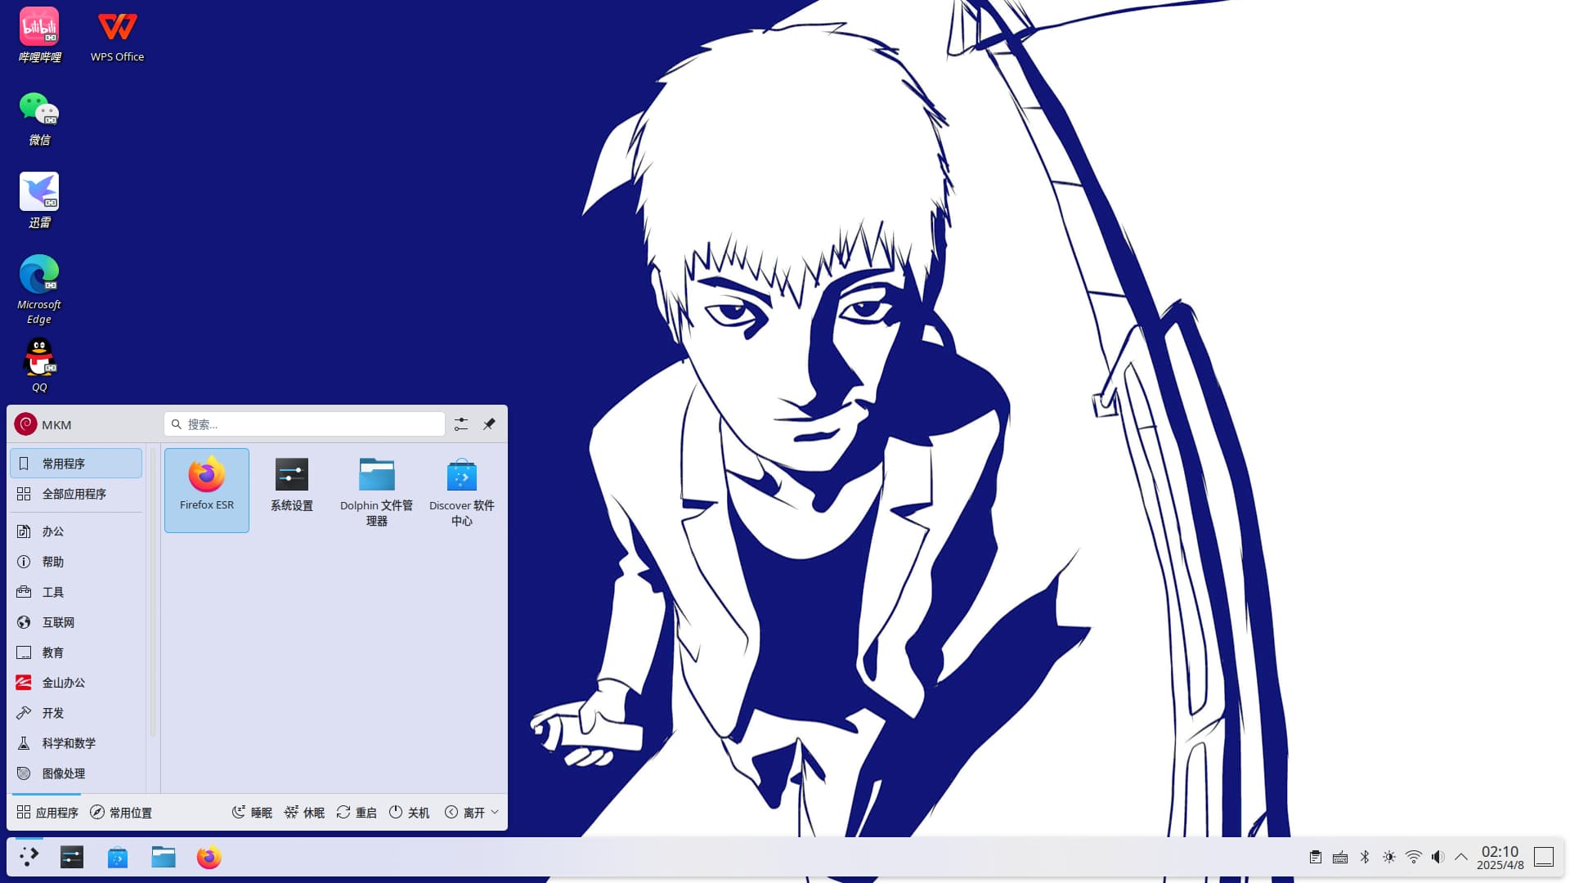
Task: Click the 关机 shutdown button
Action: 409,812
